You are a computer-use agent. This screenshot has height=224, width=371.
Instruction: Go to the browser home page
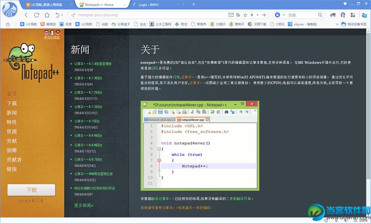click(x=47, y=15)
